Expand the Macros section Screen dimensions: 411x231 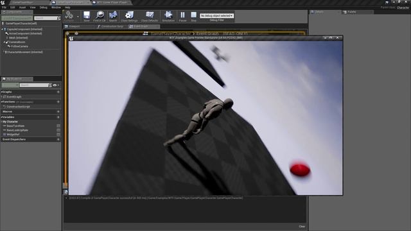(7, 112)
